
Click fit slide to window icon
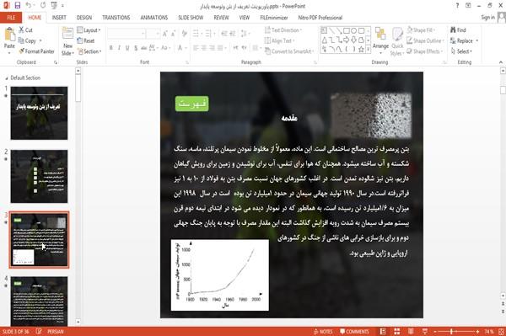click(x=501, y=332)
